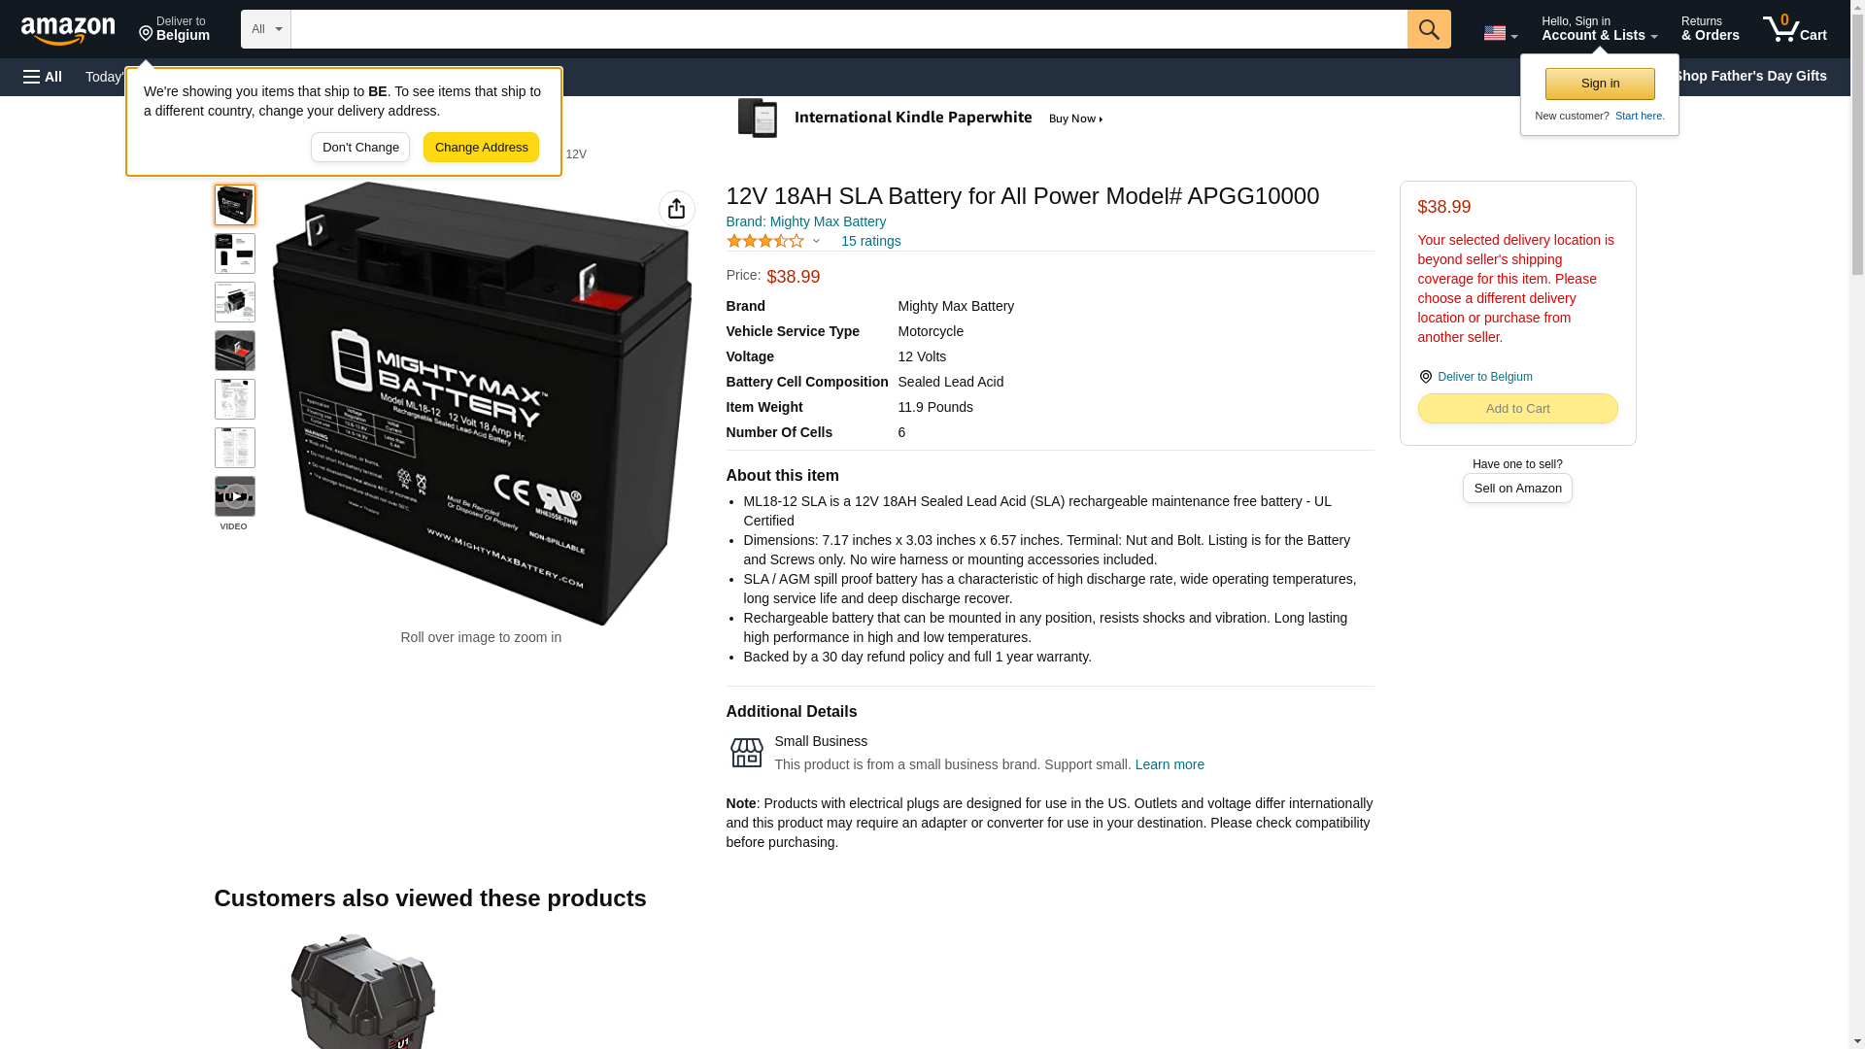This screenshot has width=1865, height=1049.
Task: Open the All hamburger menu
Action: (43, 77)
